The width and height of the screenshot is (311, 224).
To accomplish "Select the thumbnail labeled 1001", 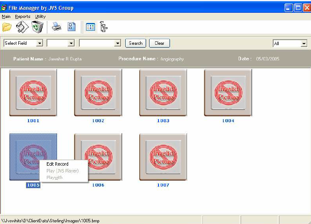I will pos(33,92).
